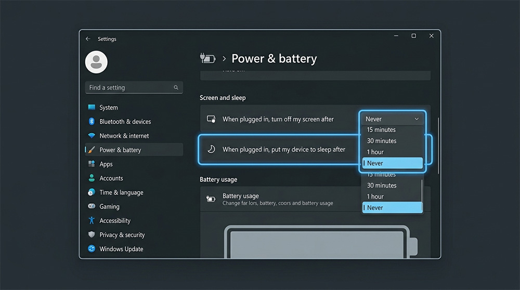
Task: Click the plug-and-battery icon in the breadcrumb
Action: click(x=207, y=58)
